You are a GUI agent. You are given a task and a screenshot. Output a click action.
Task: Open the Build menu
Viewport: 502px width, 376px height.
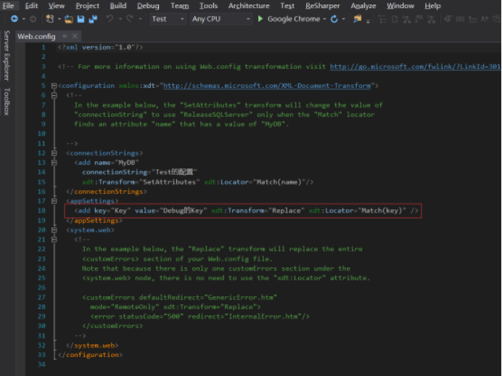[x=118, y=6]
